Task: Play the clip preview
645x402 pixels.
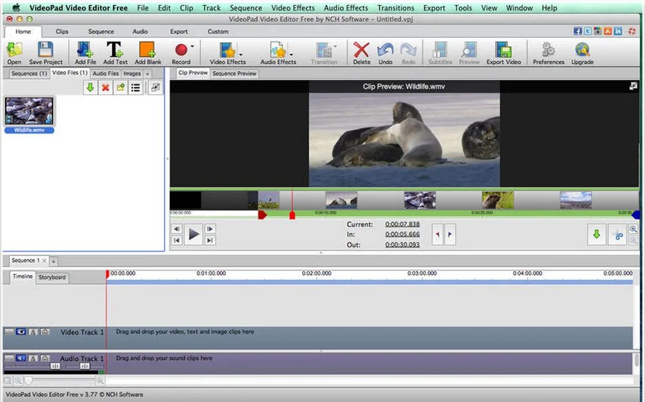Action: pos(193,235)
